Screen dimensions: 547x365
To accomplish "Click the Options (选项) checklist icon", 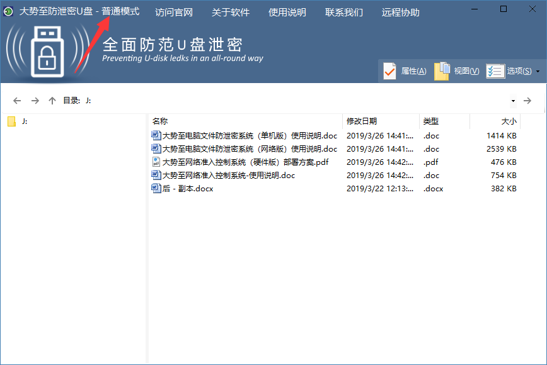I will [495, 71].
